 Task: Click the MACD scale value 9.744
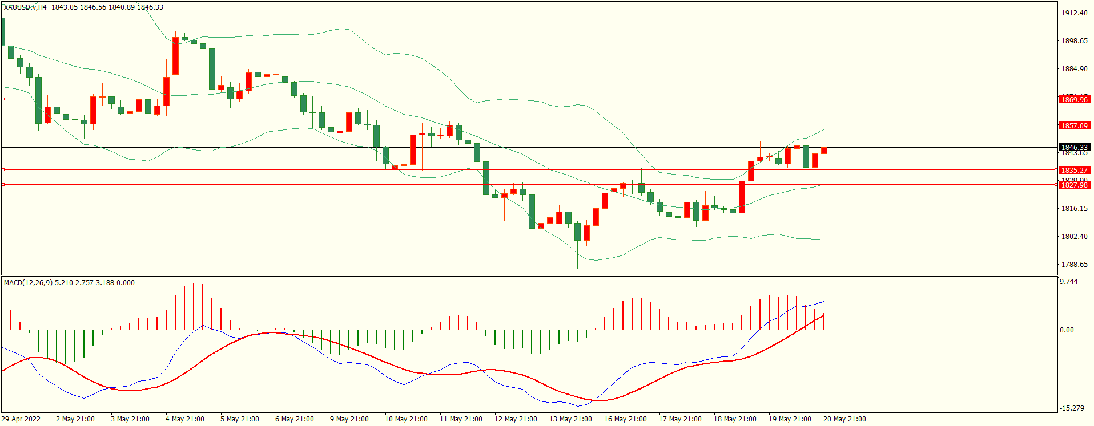(x=1068, y=282)
